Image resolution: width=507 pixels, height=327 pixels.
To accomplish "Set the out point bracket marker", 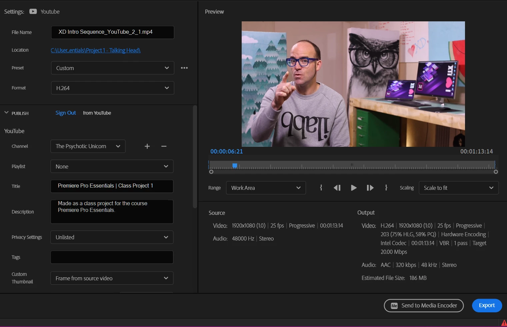I will point(386,188).
